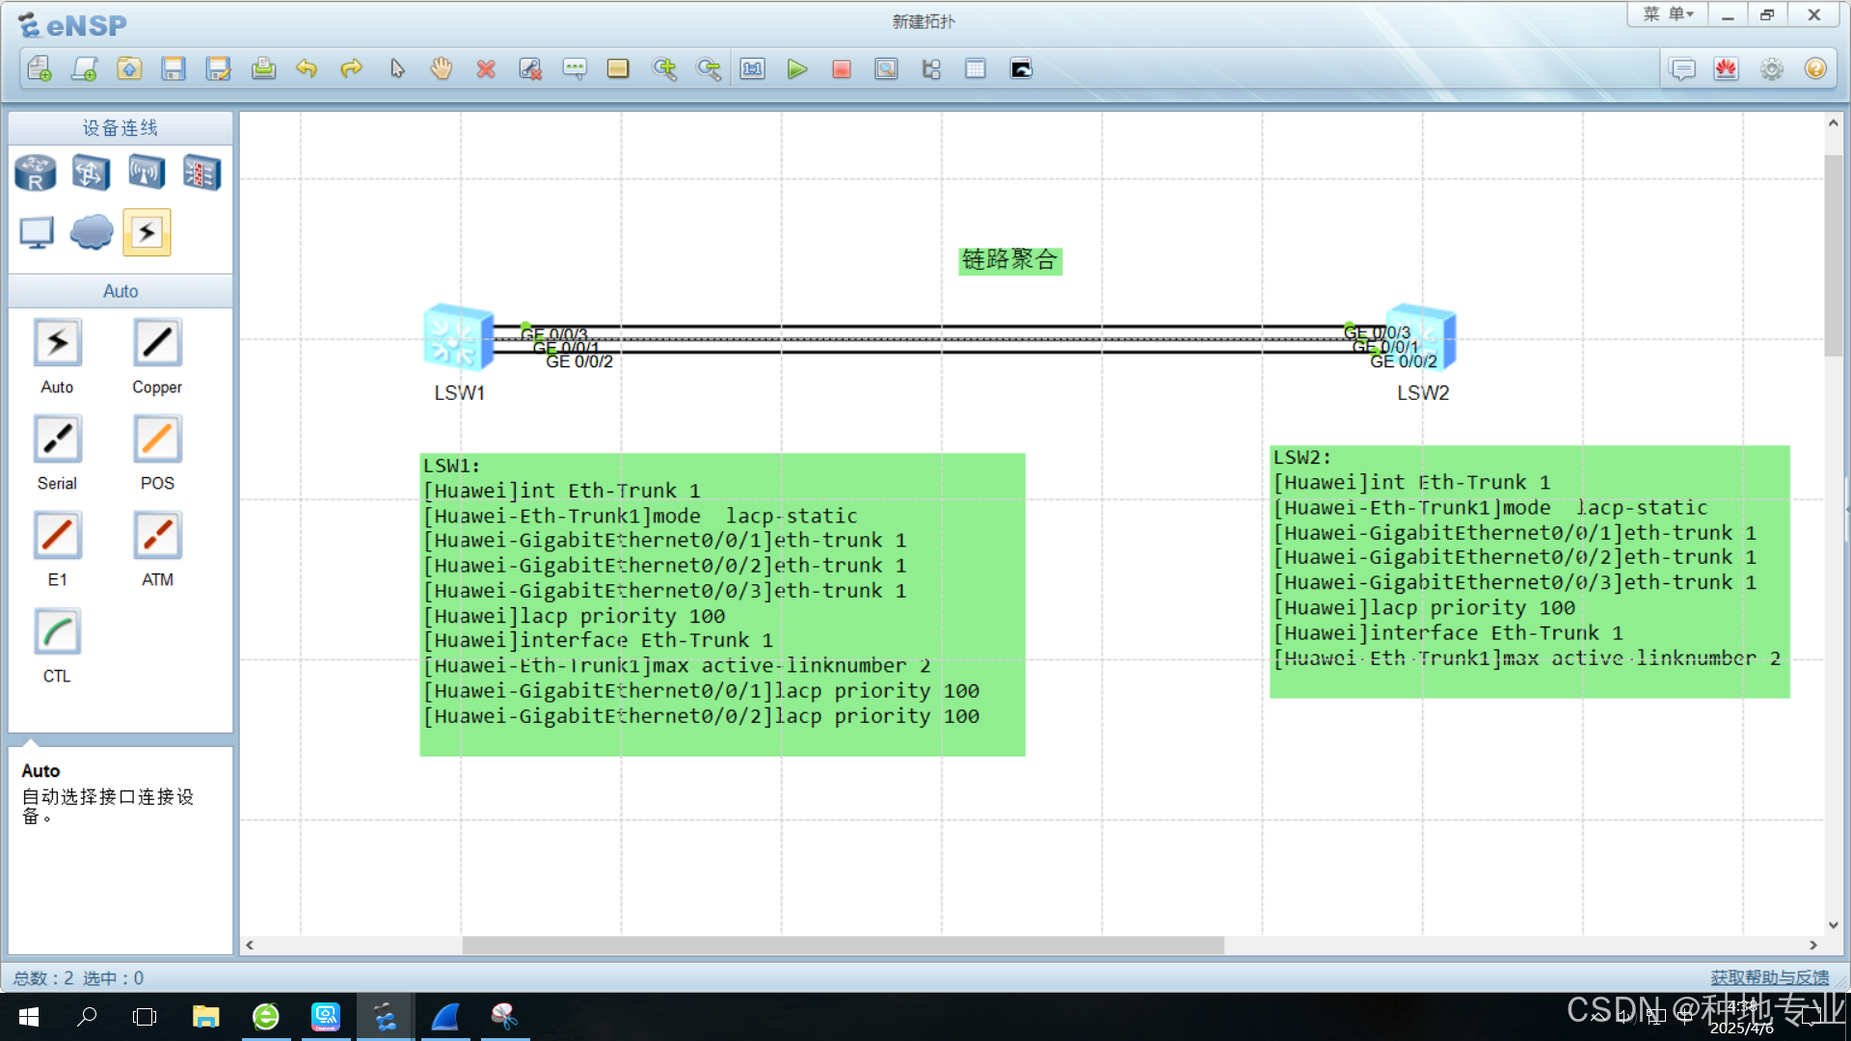Stop devices with red square button
The width and height of the screenshot is (1851, 1041).
[841, 69]
